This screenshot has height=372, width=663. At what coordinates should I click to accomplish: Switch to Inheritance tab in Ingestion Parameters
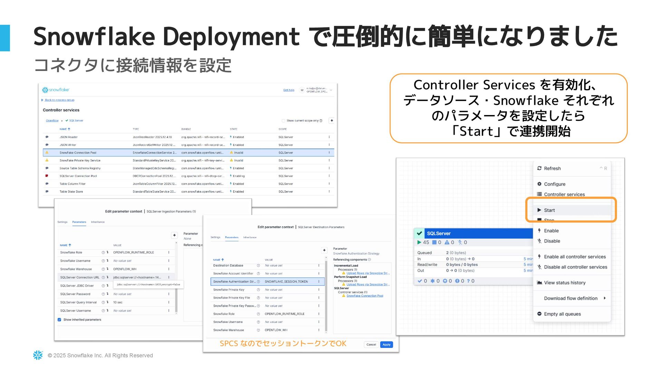pyautogui.click(x=98, y=222)
